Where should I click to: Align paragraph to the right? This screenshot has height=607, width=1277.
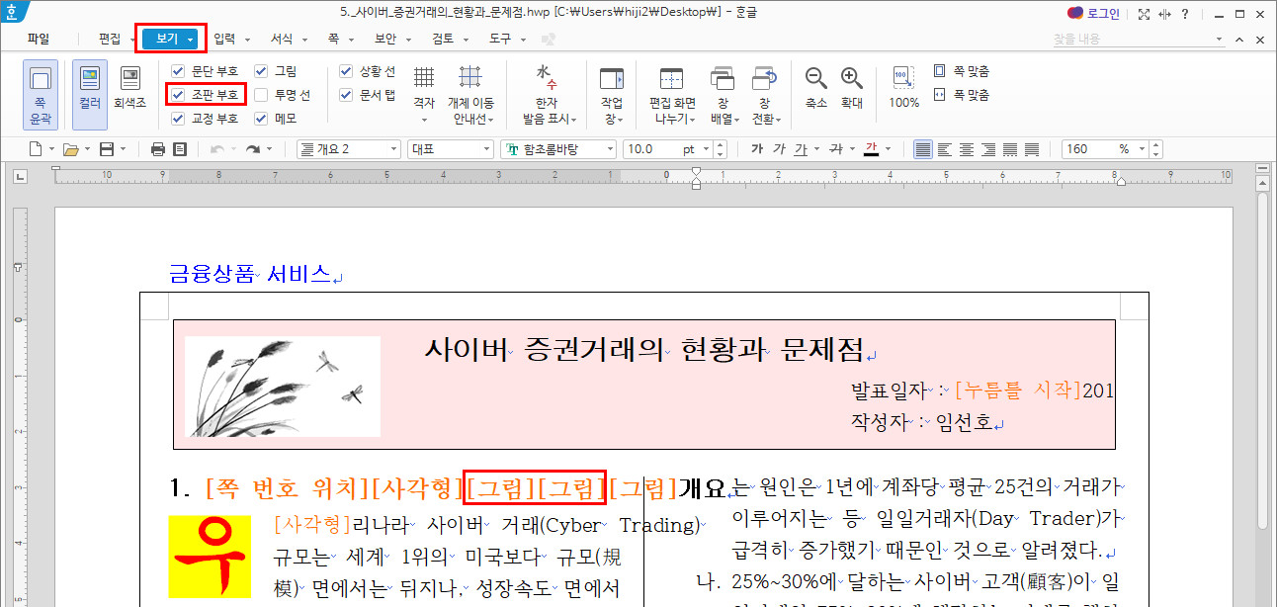click(988, 149)
